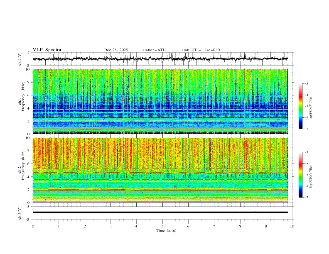Click the ch.1 frequency tick "8"
Image resolution: width=329 pixels, height=254 pixels.
pos(29,82)
